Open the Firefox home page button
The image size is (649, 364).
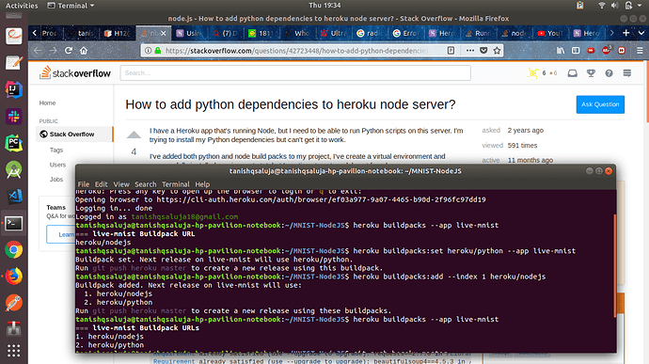click(84, 51)
